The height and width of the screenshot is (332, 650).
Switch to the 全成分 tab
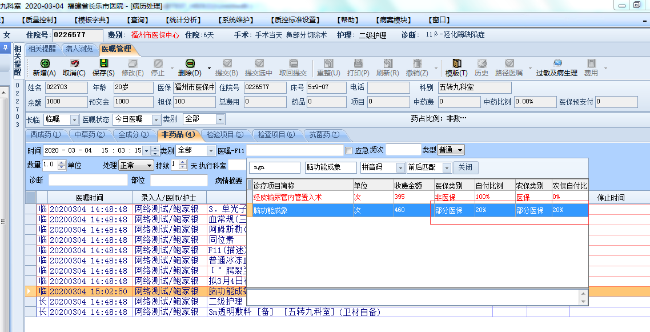click(x=134, y=134)
